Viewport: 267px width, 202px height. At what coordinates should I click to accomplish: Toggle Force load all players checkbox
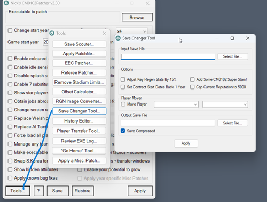pos(10,135)
